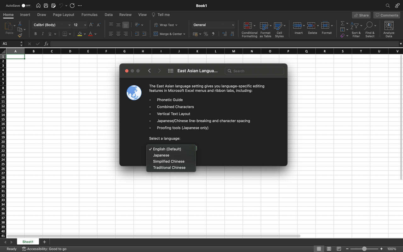The height and width of the screenshot is (252, 403).
Task: Click the Undo arrow icon
Action: pyautogui.click(x=61, y=6)
